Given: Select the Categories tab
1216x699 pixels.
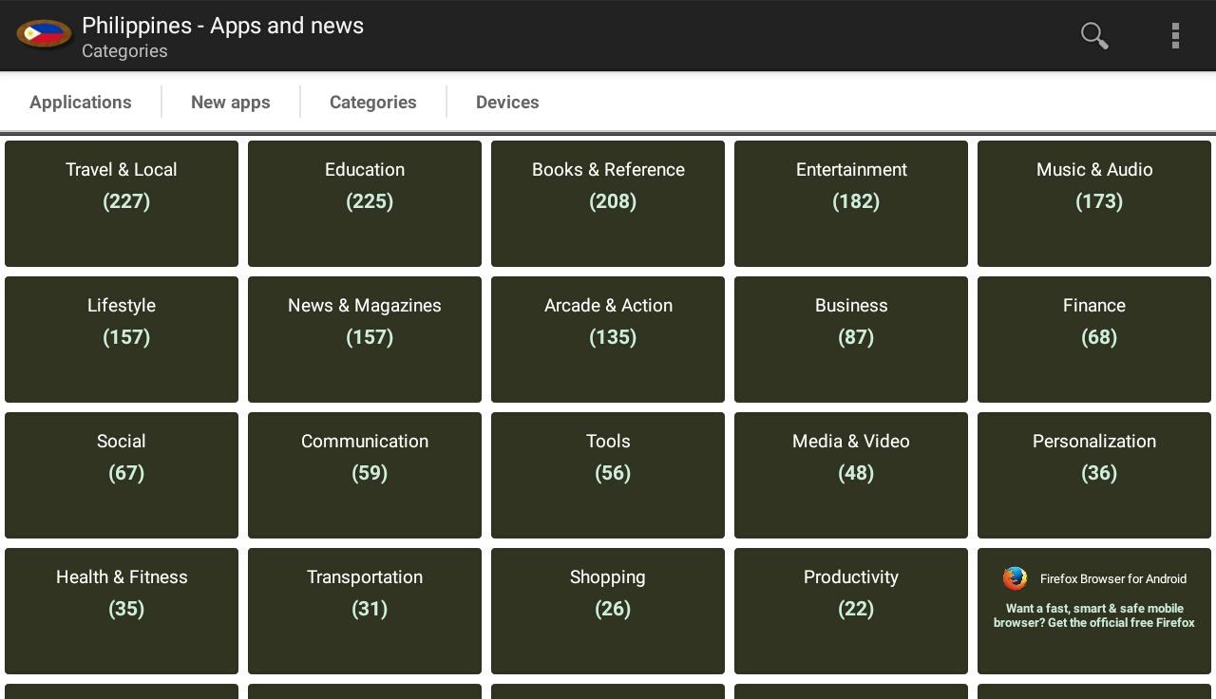Looking at the screenshot, I should (x=373, y=102).
